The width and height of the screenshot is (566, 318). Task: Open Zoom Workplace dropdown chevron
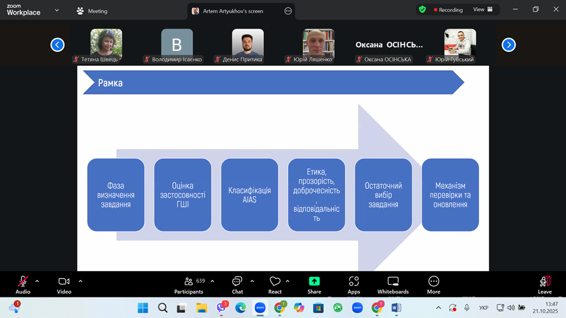tap(57, 10)
